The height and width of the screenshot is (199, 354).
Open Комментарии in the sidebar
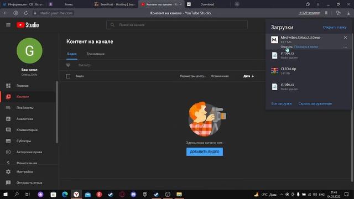pos(27,130)
